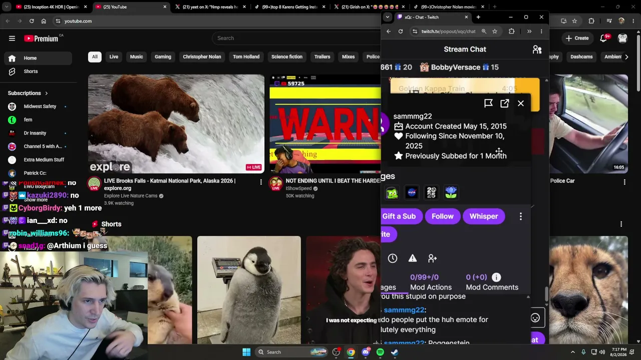This screenshot has height=360, width=641.
Task: Select the Music filter chip
Action: pos(136,57)
